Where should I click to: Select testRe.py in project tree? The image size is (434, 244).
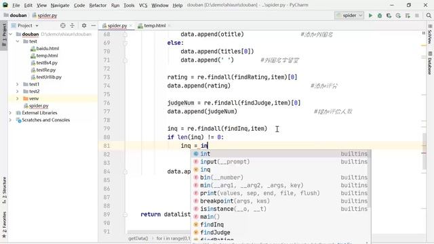46,70
